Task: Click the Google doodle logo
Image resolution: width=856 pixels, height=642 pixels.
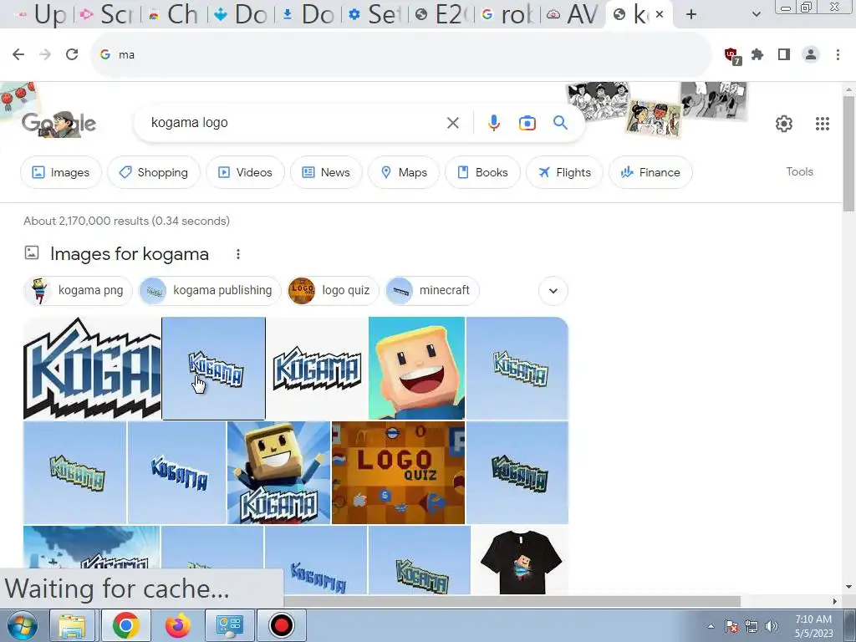Action: [x=59, y=124]
